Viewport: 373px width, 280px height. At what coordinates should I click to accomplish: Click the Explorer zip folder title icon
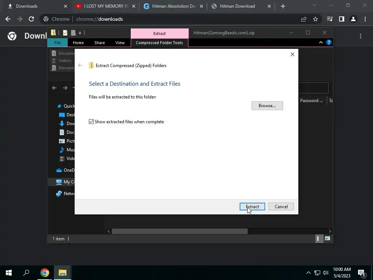53,32
